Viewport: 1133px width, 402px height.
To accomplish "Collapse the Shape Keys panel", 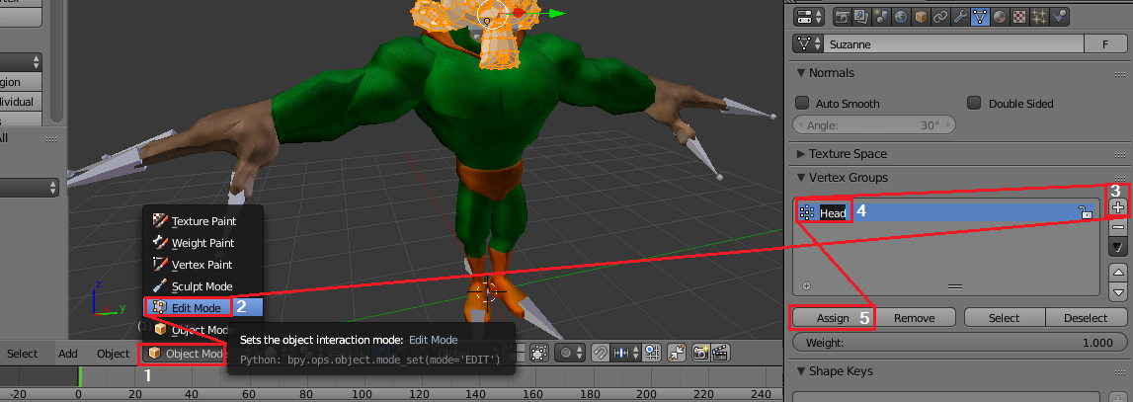I will (x=834, y=371).
